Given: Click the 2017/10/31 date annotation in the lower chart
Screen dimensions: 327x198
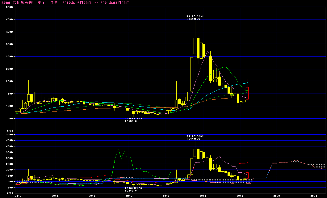Looking at the screenshot, I should pos(195,136).
